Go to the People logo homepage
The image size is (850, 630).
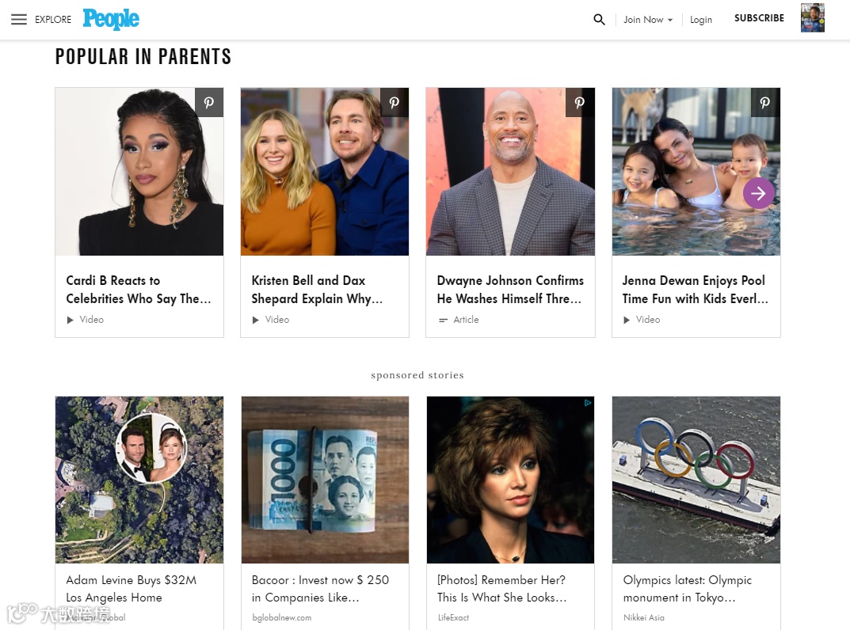[111, 19]
